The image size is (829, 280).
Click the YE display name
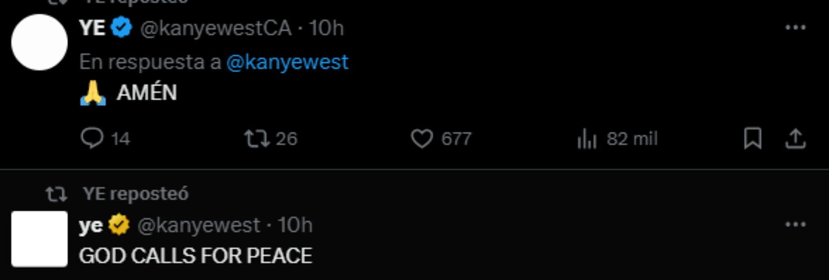(92, 28)
